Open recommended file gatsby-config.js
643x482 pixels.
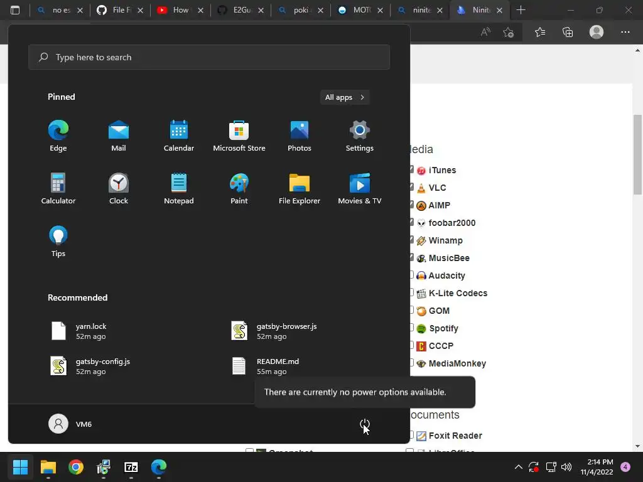click(90, 366)
